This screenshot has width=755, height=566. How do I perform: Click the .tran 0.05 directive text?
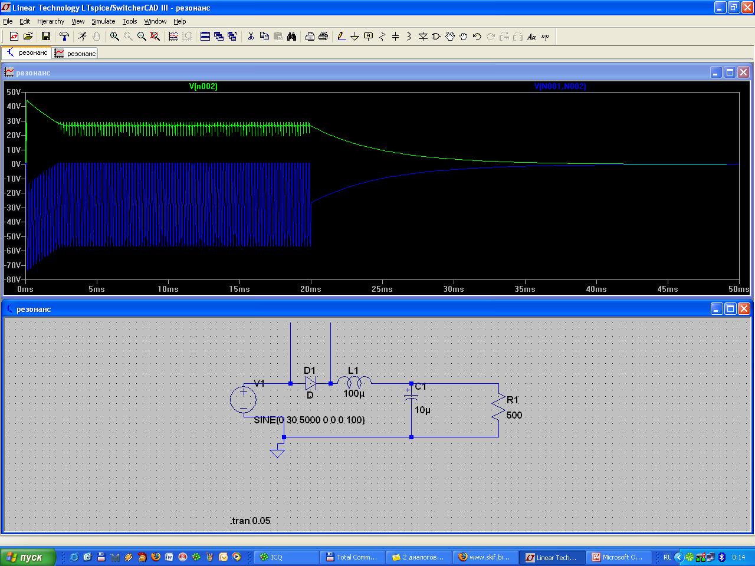(x=251, y=521)
